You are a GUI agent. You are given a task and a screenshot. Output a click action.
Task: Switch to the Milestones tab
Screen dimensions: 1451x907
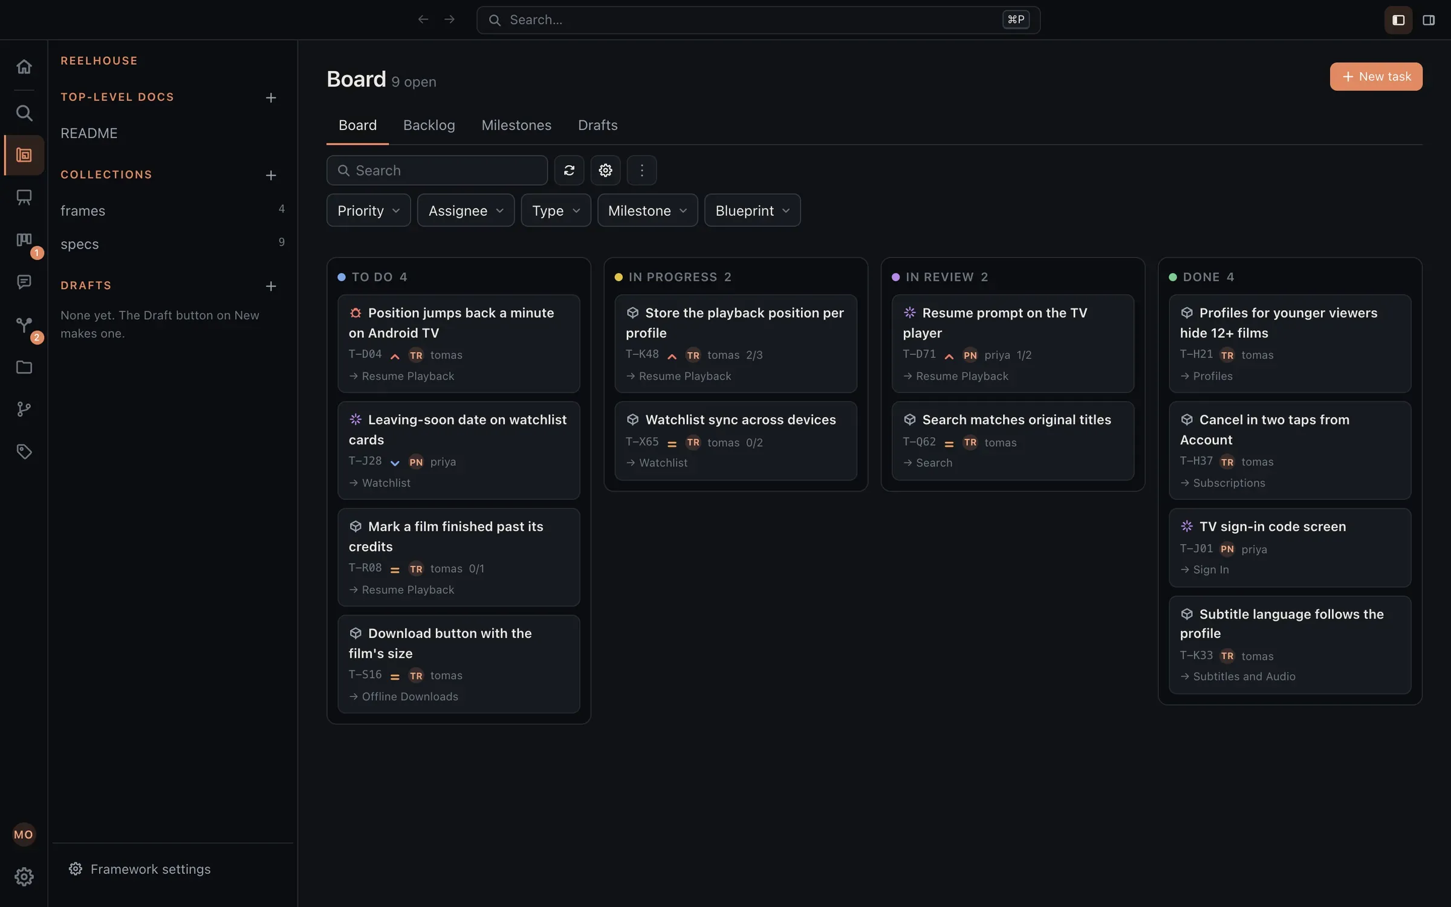pos(516,125)
